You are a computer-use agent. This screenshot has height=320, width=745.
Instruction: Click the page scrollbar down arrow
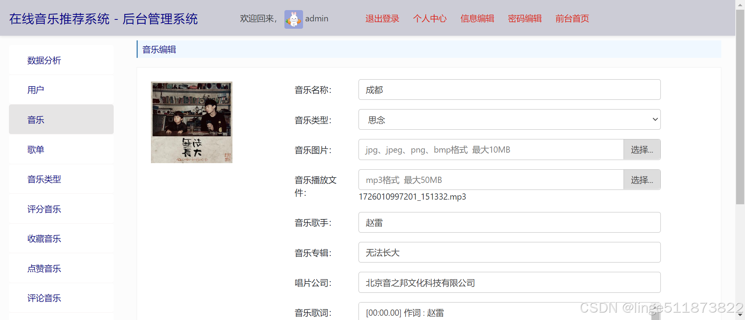tap(740, 316)
